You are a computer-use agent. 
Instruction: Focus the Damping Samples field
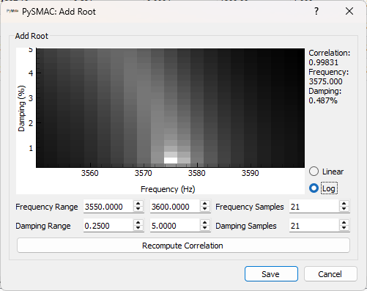click(314, 226)
